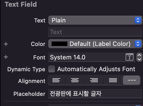The width and height of the screenshot is (143, 106).
Task: Click the Placeholder text field
Action: tap(95, 94)
